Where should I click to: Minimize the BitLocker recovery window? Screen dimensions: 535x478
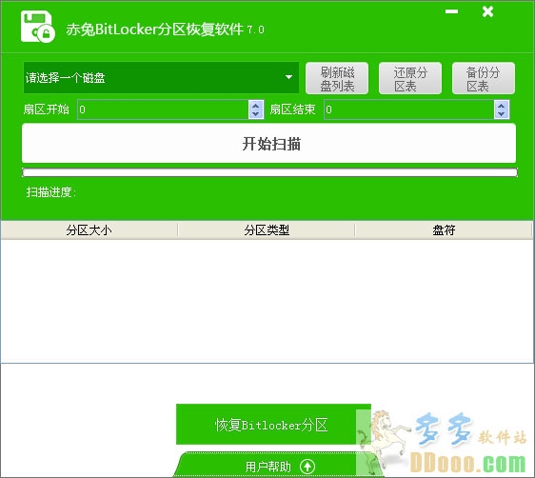[451, 11]
